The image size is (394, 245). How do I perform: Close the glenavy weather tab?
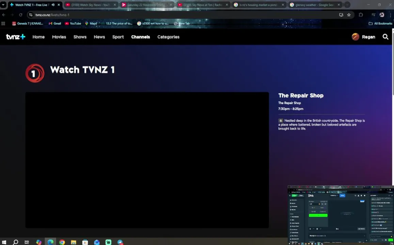339,5
